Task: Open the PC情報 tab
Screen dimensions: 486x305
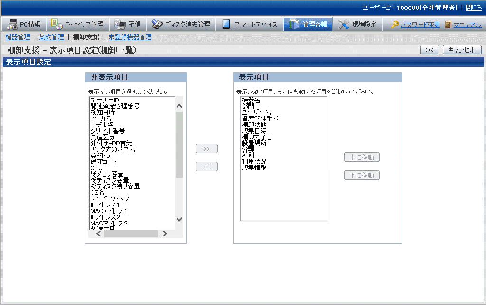Action: coord(24,24)
